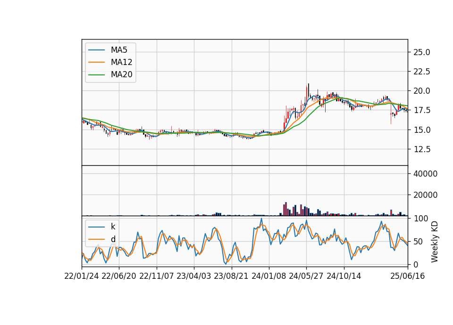Click the 17.5 price axis label

pyautogui.click(x=421, y=110)
